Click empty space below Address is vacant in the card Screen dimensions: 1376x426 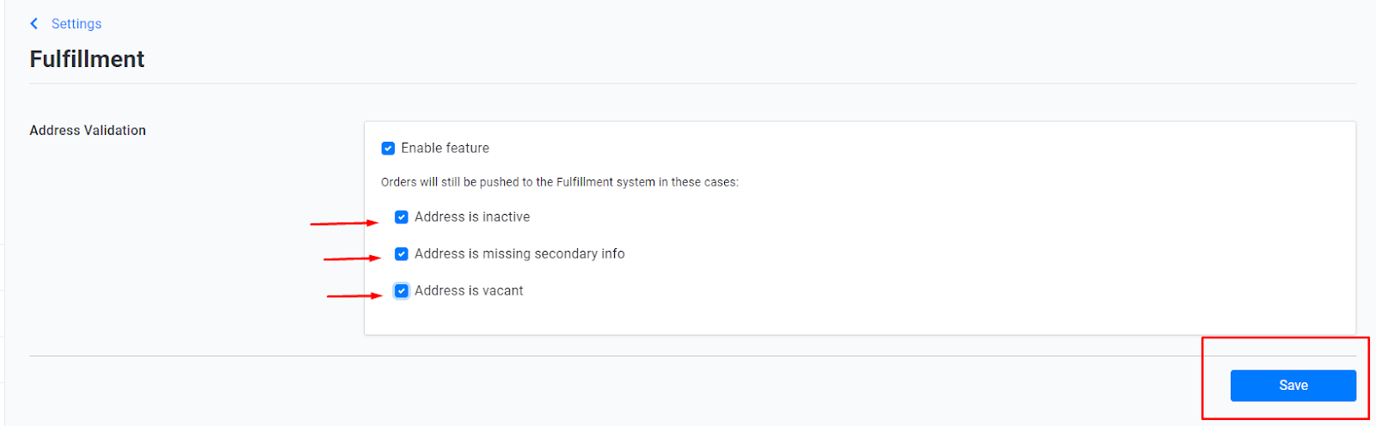pos(860,318)
